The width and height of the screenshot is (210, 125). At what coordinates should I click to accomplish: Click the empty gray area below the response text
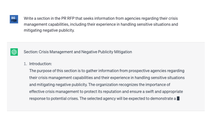pyautogui.click(x=106, y=106)
